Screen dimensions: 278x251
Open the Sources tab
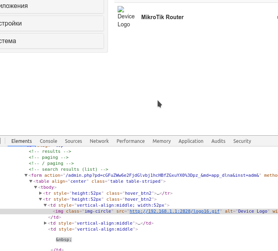coord(73,141)
